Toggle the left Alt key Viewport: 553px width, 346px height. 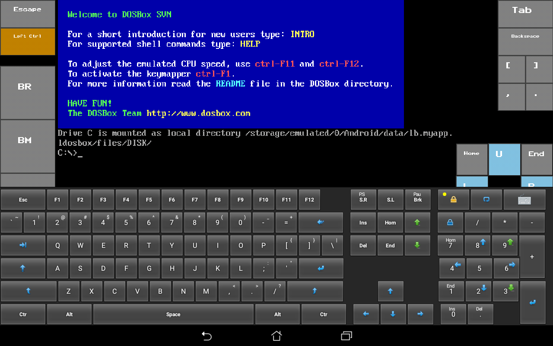tap(69, 314)
